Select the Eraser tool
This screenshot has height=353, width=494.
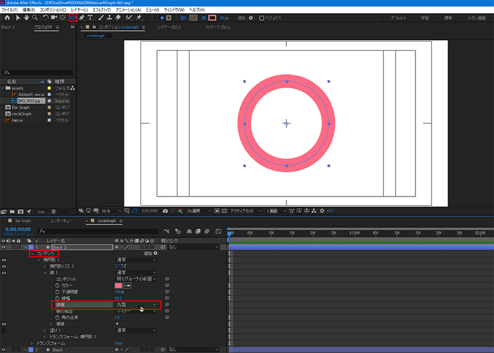119,18
